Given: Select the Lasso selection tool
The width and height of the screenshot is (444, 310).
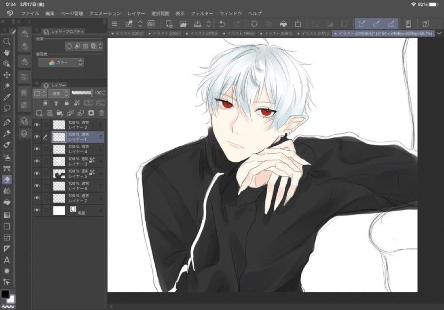Looking at the screenshot, I should 7,108.
